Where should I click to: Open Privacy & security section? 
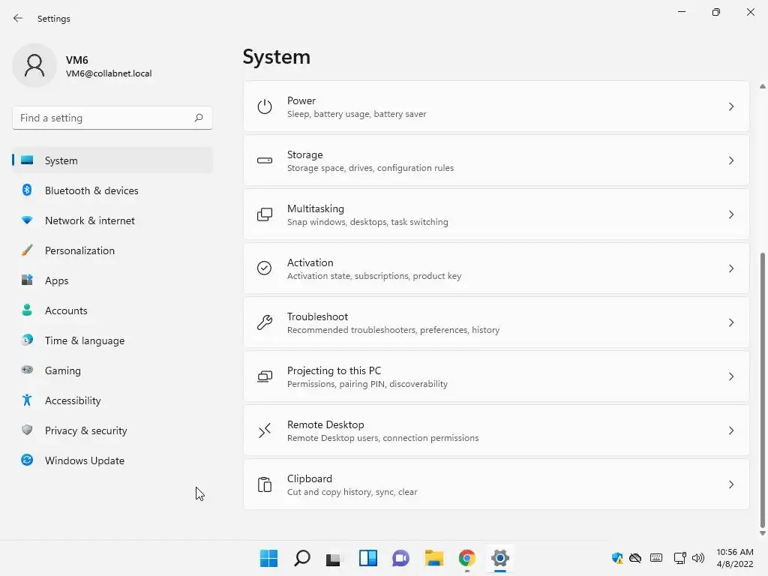point(112,430)
